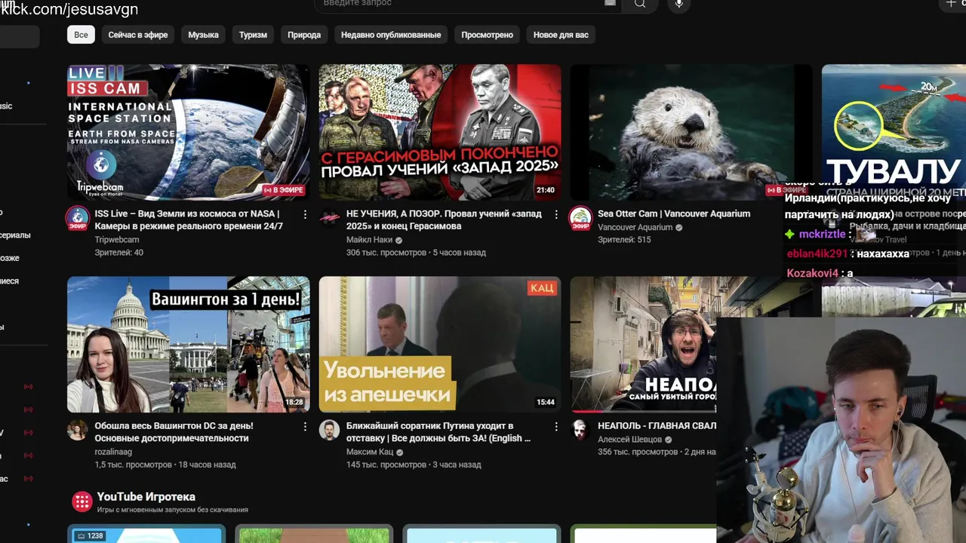This screenshot has width=966, height=543.
Task: Open rozalinaag channel avatar
Action: tap(78, 430)
